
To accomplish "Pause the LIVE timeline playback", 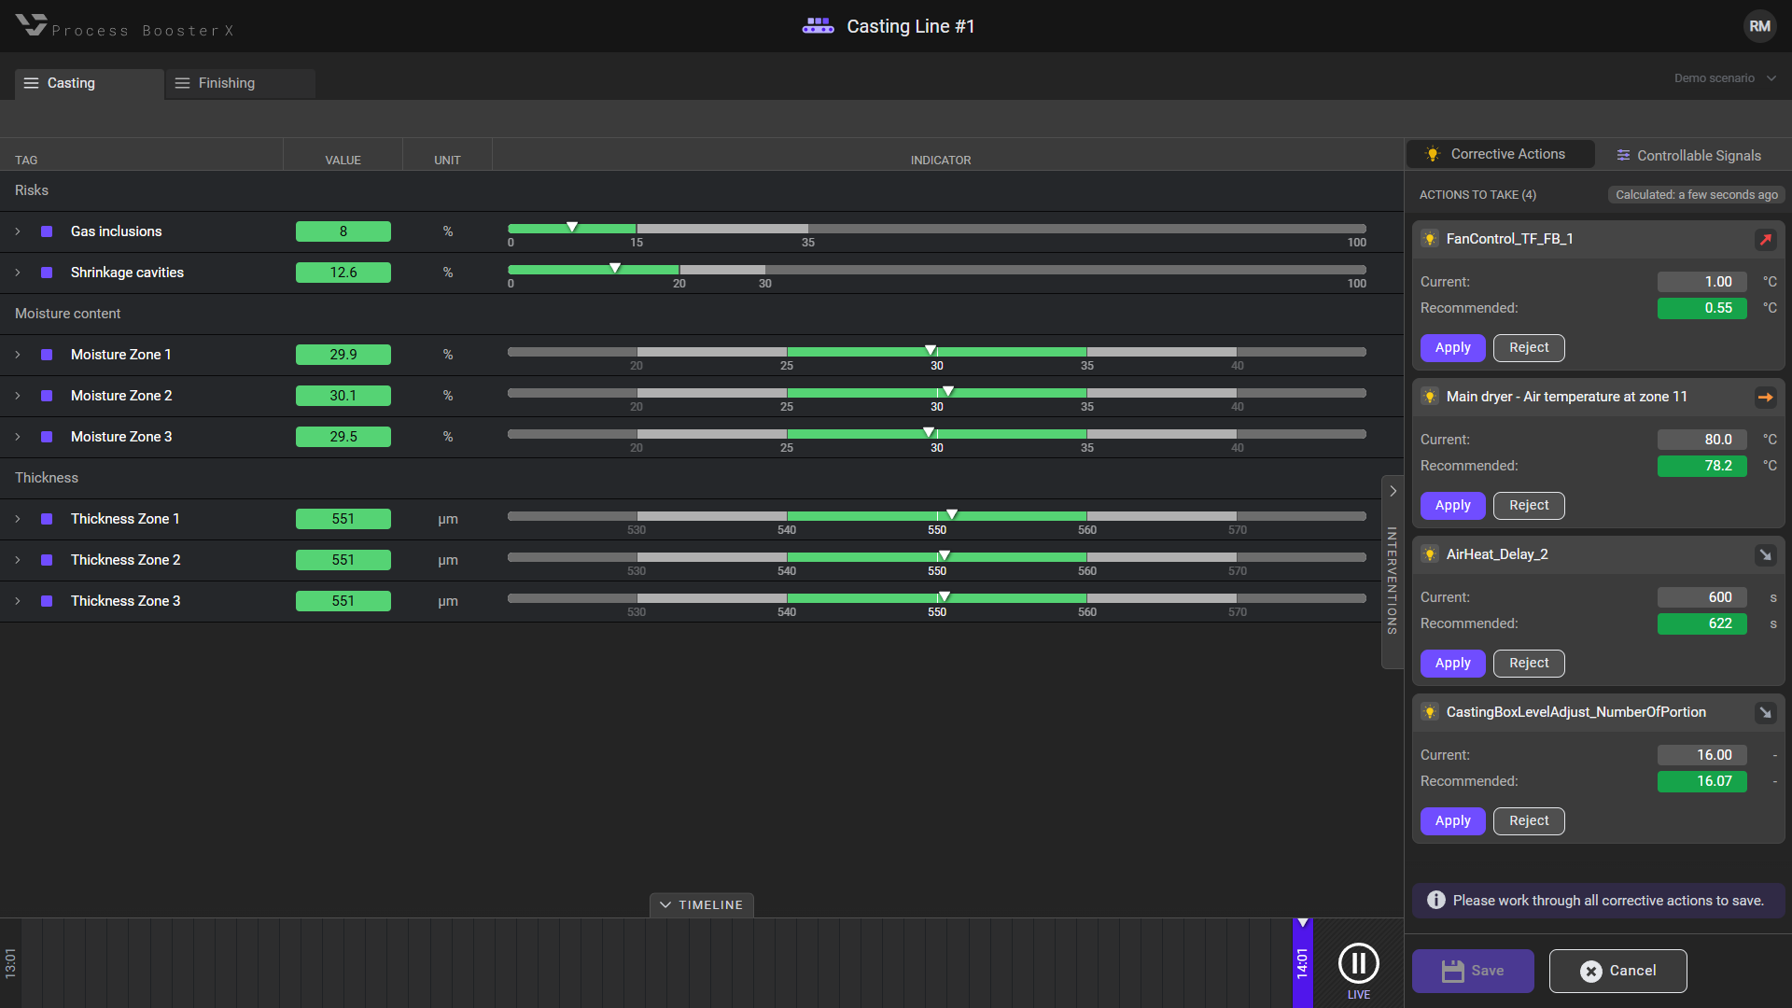I will [x=1358, y=963].
